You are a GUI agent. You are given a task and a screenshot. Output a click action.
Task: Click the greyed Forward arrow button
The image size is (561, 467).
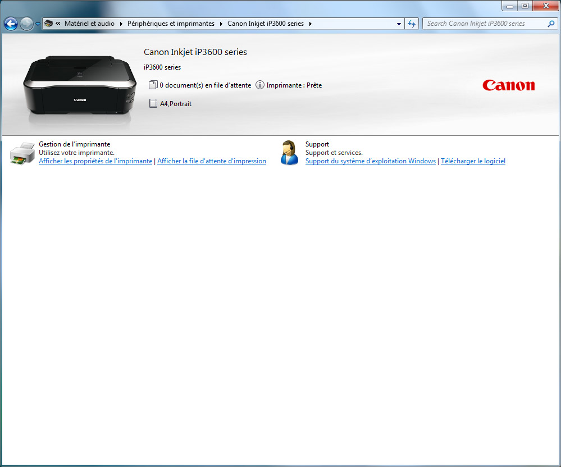coord(26,24)
